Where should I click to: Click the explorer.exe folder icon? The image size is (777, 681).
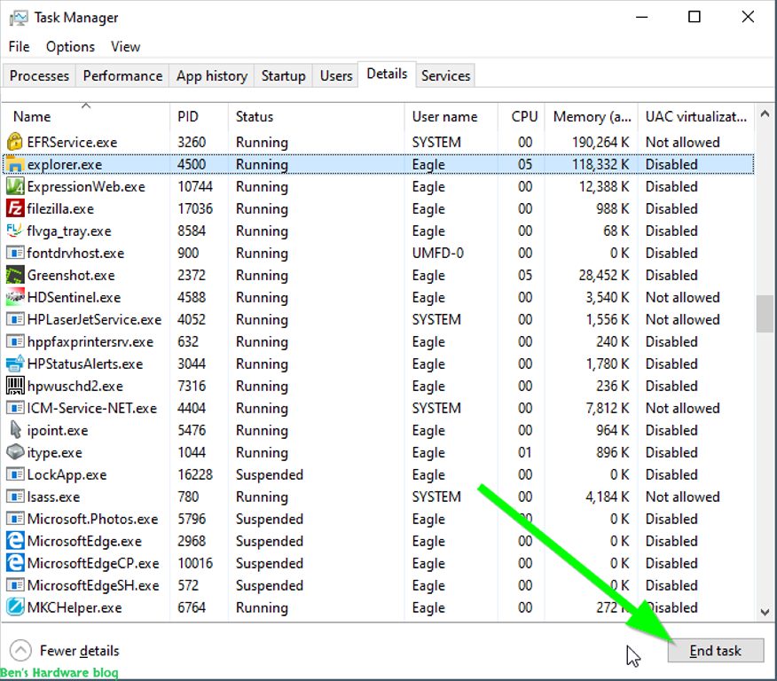pos(15,164)
